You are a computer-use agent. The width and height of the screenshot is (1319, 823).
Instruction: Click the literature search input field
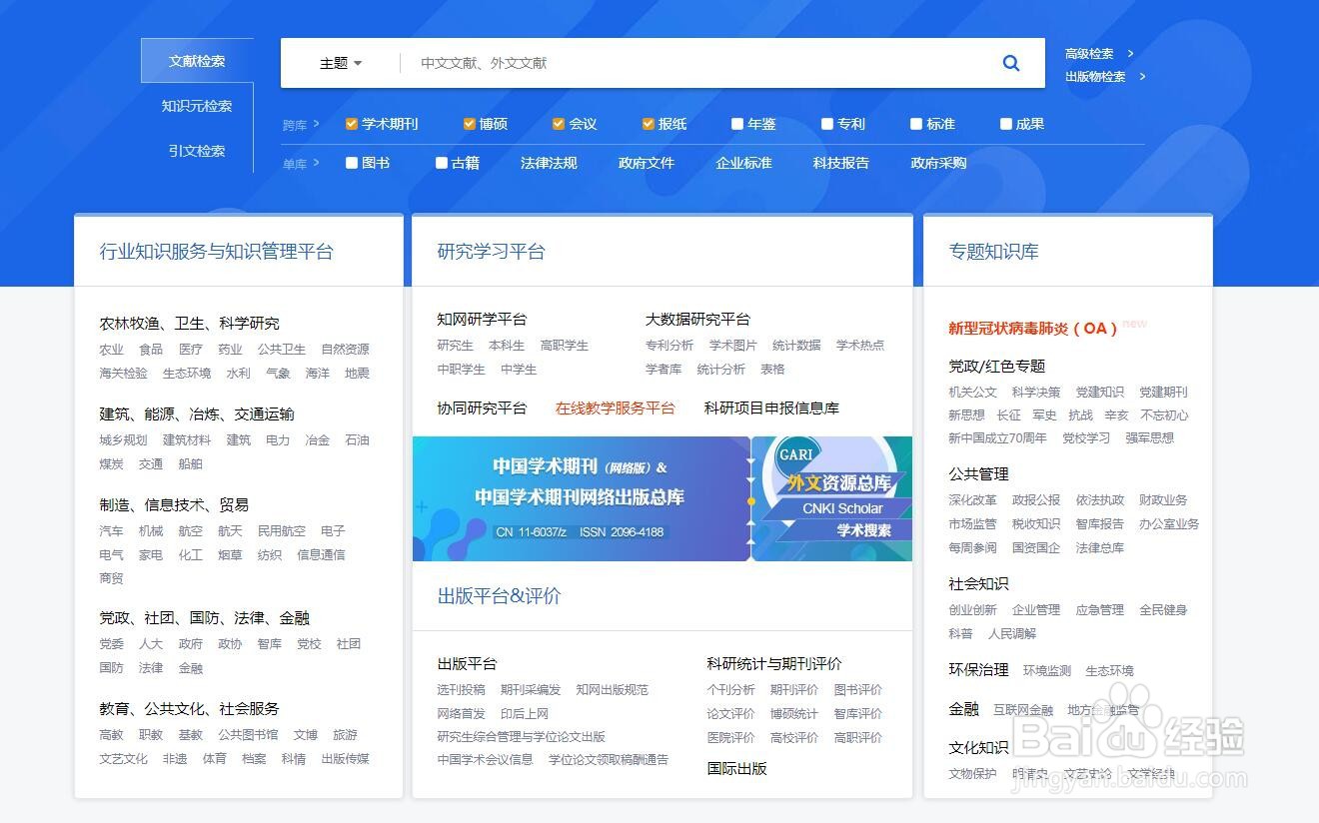click(x=650, y=62)
